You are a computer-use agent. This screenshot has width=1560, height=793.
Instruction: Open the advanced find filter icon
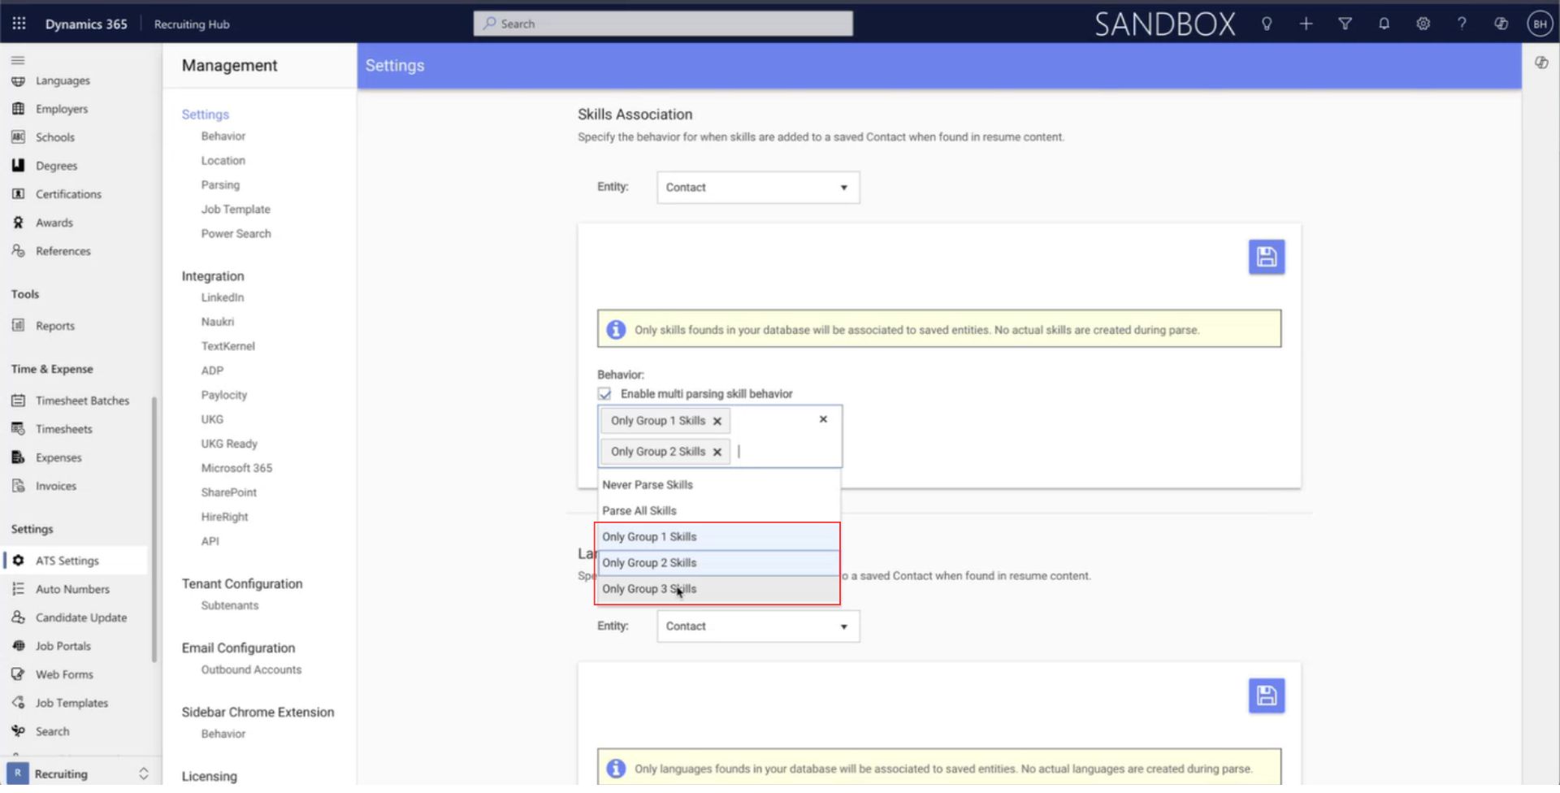1345,24
